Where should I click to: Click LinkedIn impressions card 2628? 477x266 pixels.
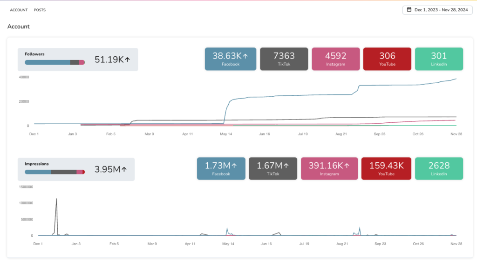[439, 168]
